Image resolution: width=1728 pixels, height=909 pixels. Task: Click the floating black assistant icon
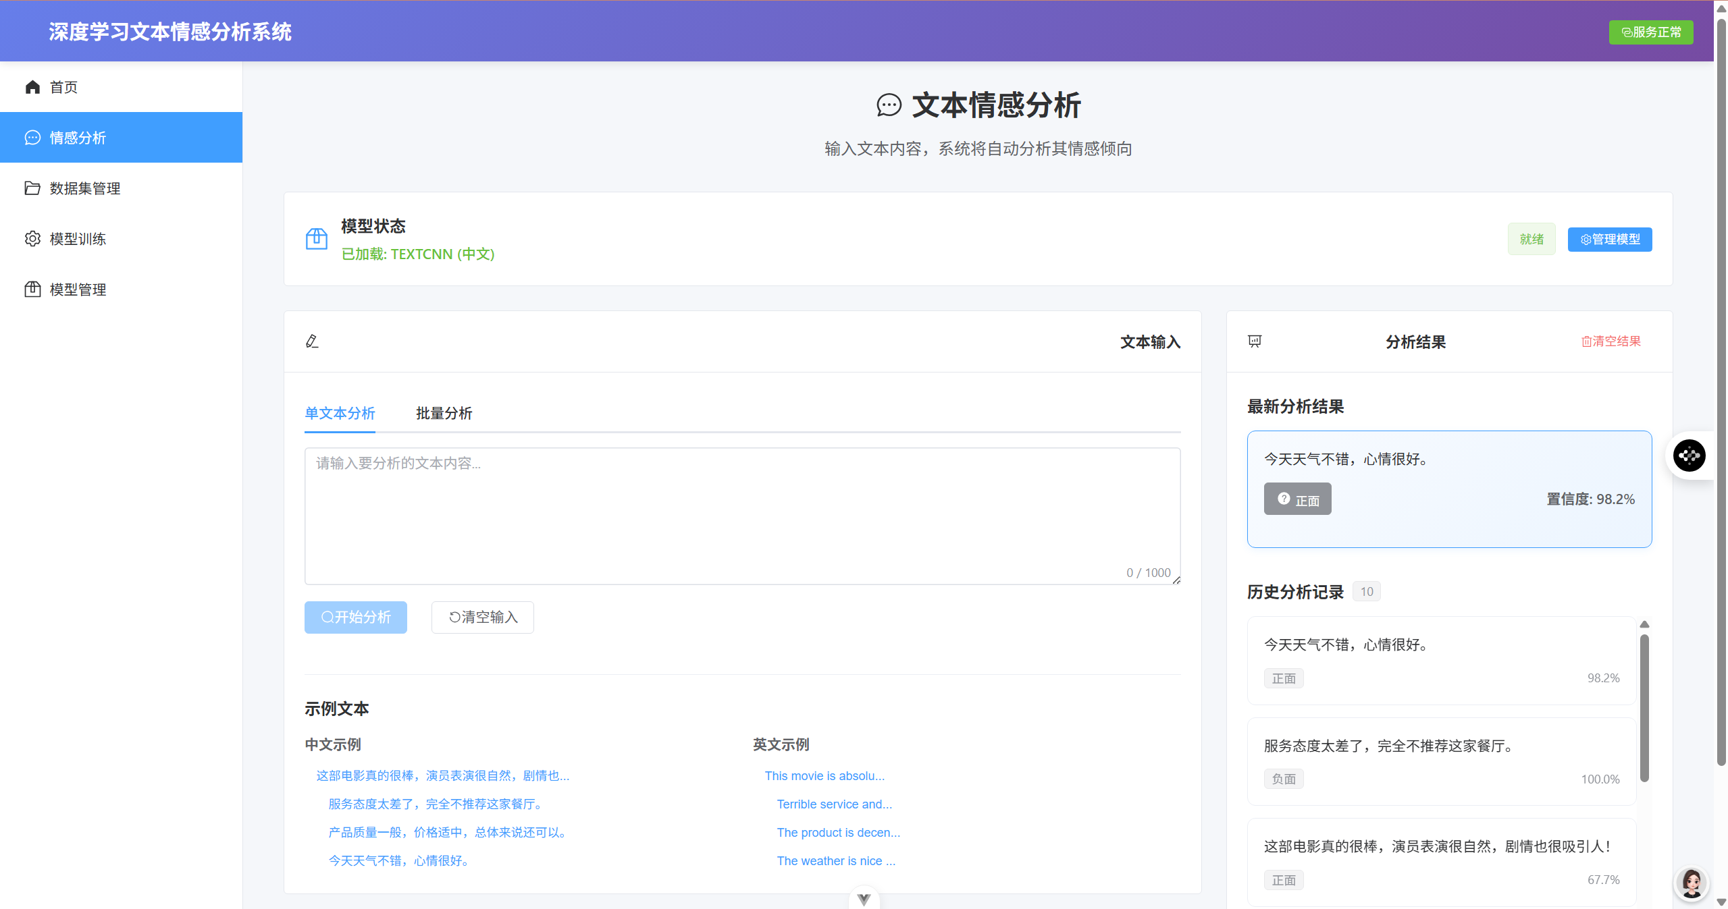pyautogui.click(x=1689, y=456)
